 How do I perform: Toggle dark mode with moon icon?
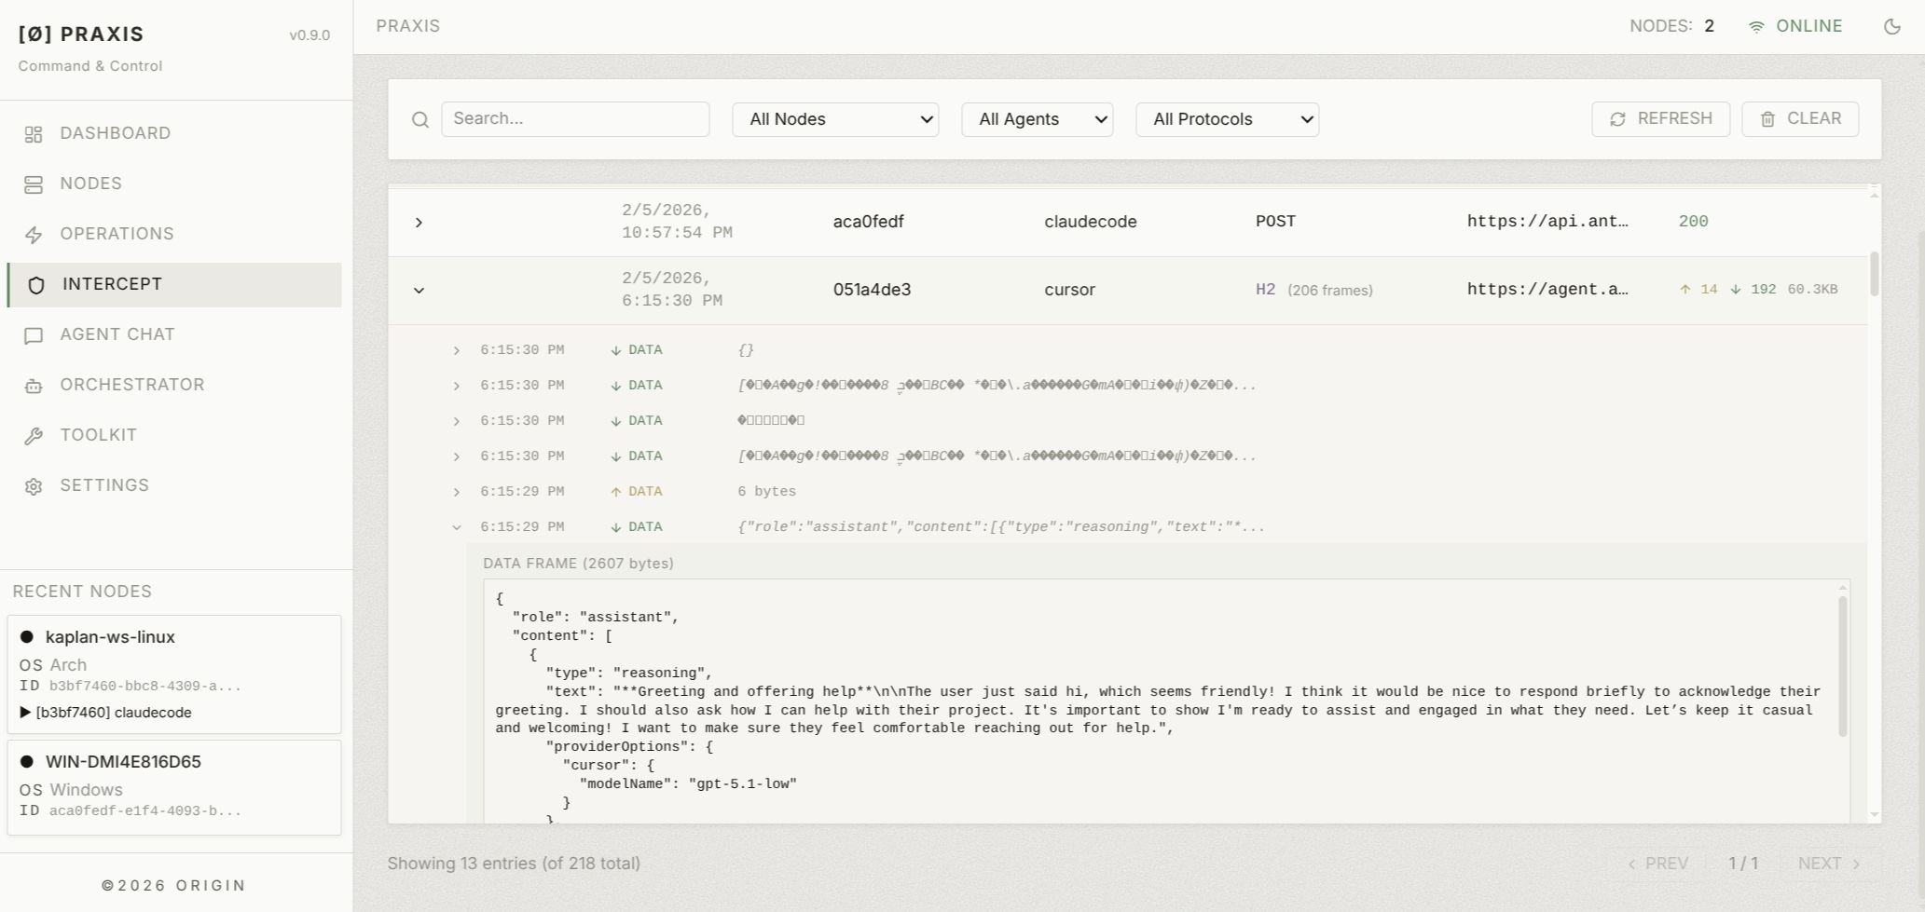click(1891, 27)
